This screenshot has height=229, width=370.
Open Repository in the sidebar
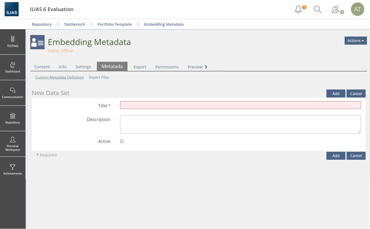pyautogui.click(x=12, y=119)
